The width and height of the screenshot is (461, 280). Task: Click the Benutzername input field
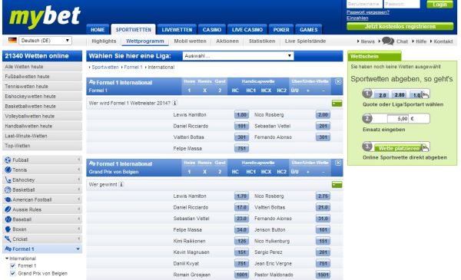(x=364, y=4)
